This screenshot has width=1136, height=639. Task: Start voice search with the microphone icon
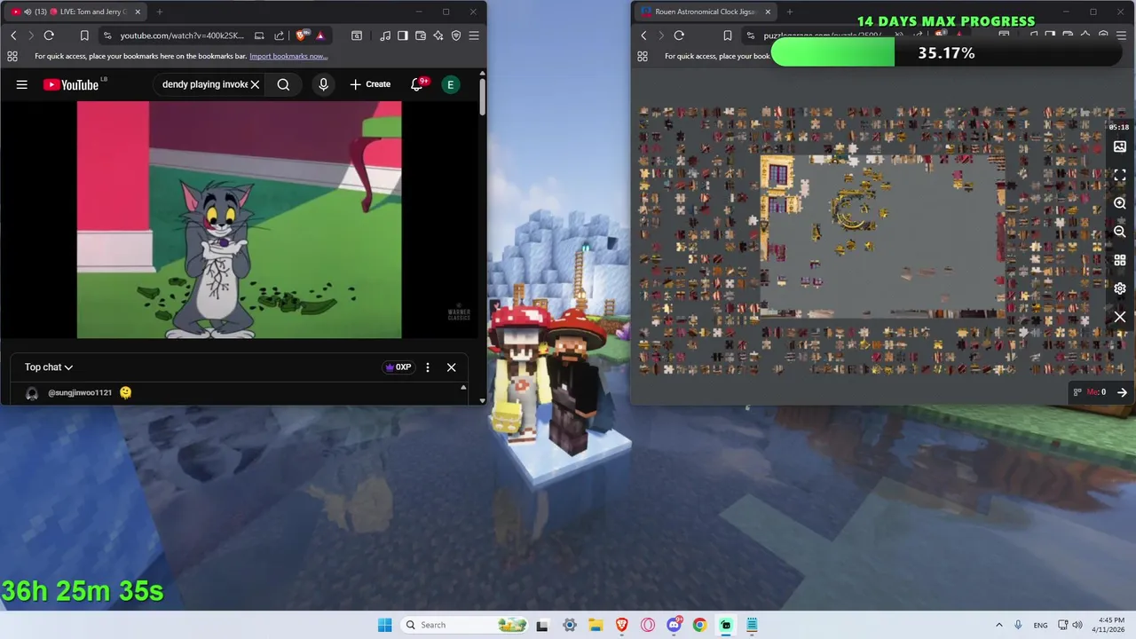click(x=323, y=84)
